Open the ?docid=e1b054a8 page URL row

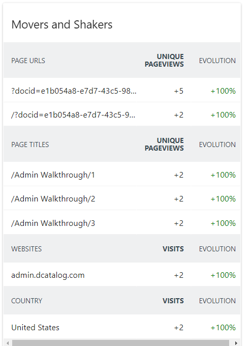tap(122, 91)
